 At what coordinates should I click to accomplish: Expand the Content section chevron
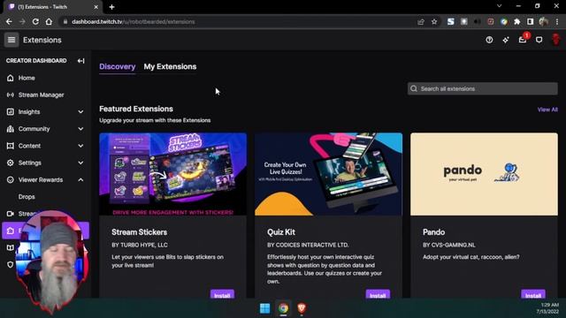[80, 146]
